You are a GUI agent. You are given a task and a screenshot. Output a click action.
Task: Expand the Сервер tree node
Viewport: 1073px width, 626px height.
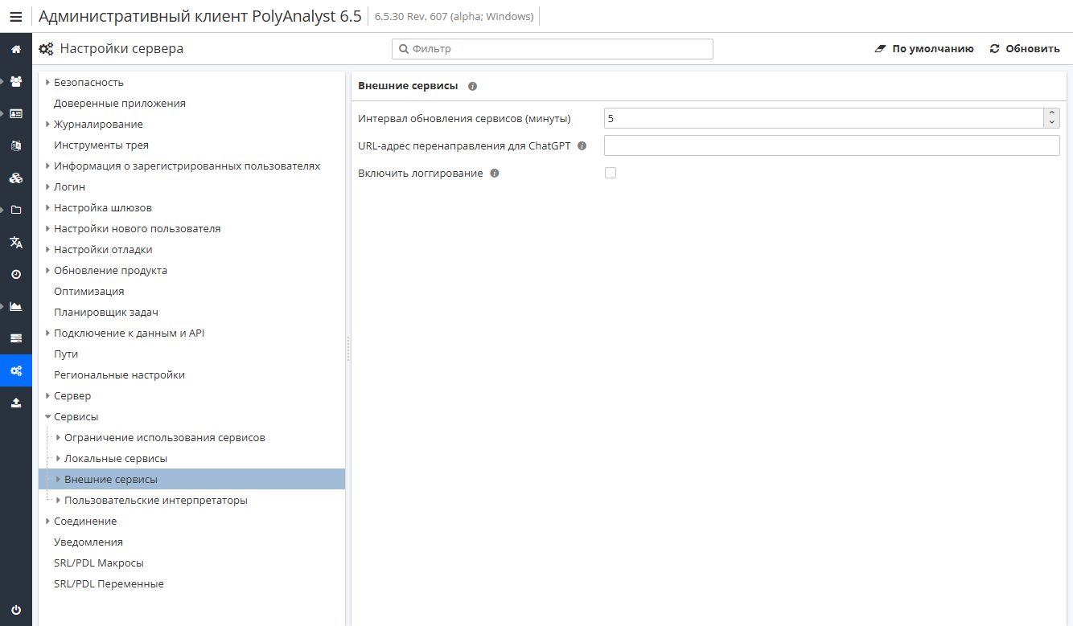click(48, 396)
